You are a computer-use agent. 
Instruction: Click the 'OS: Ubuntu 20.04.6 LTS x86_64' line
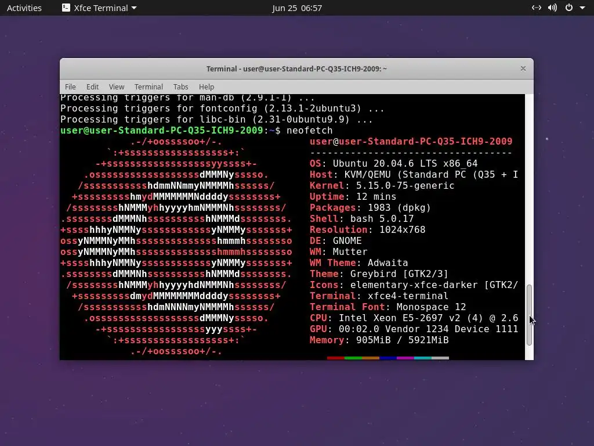point(394,163)
